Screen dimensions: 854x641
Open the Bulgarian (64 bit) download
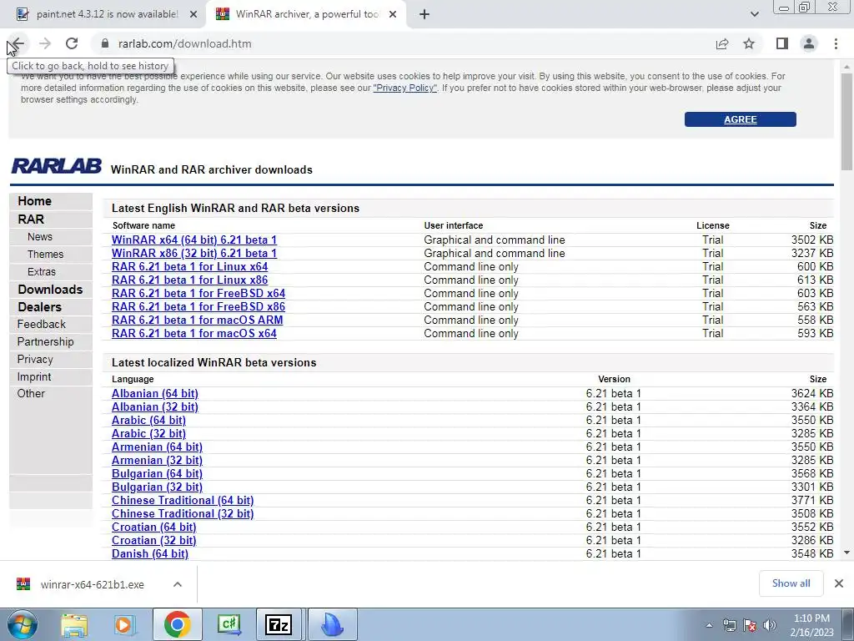coord(157,474)
